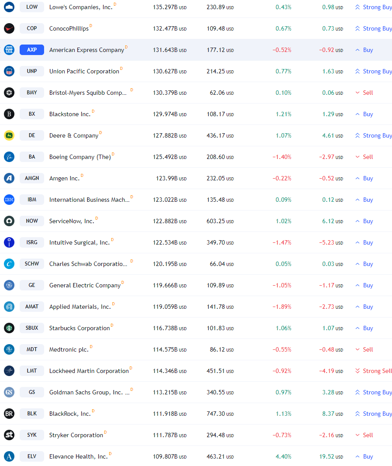Click American Express's Buy rating
This screenshot has width=392, height=466.
(364, 50)
